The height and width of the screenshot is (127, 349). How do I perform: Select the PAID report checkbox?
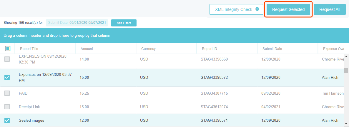coord(7,93)
